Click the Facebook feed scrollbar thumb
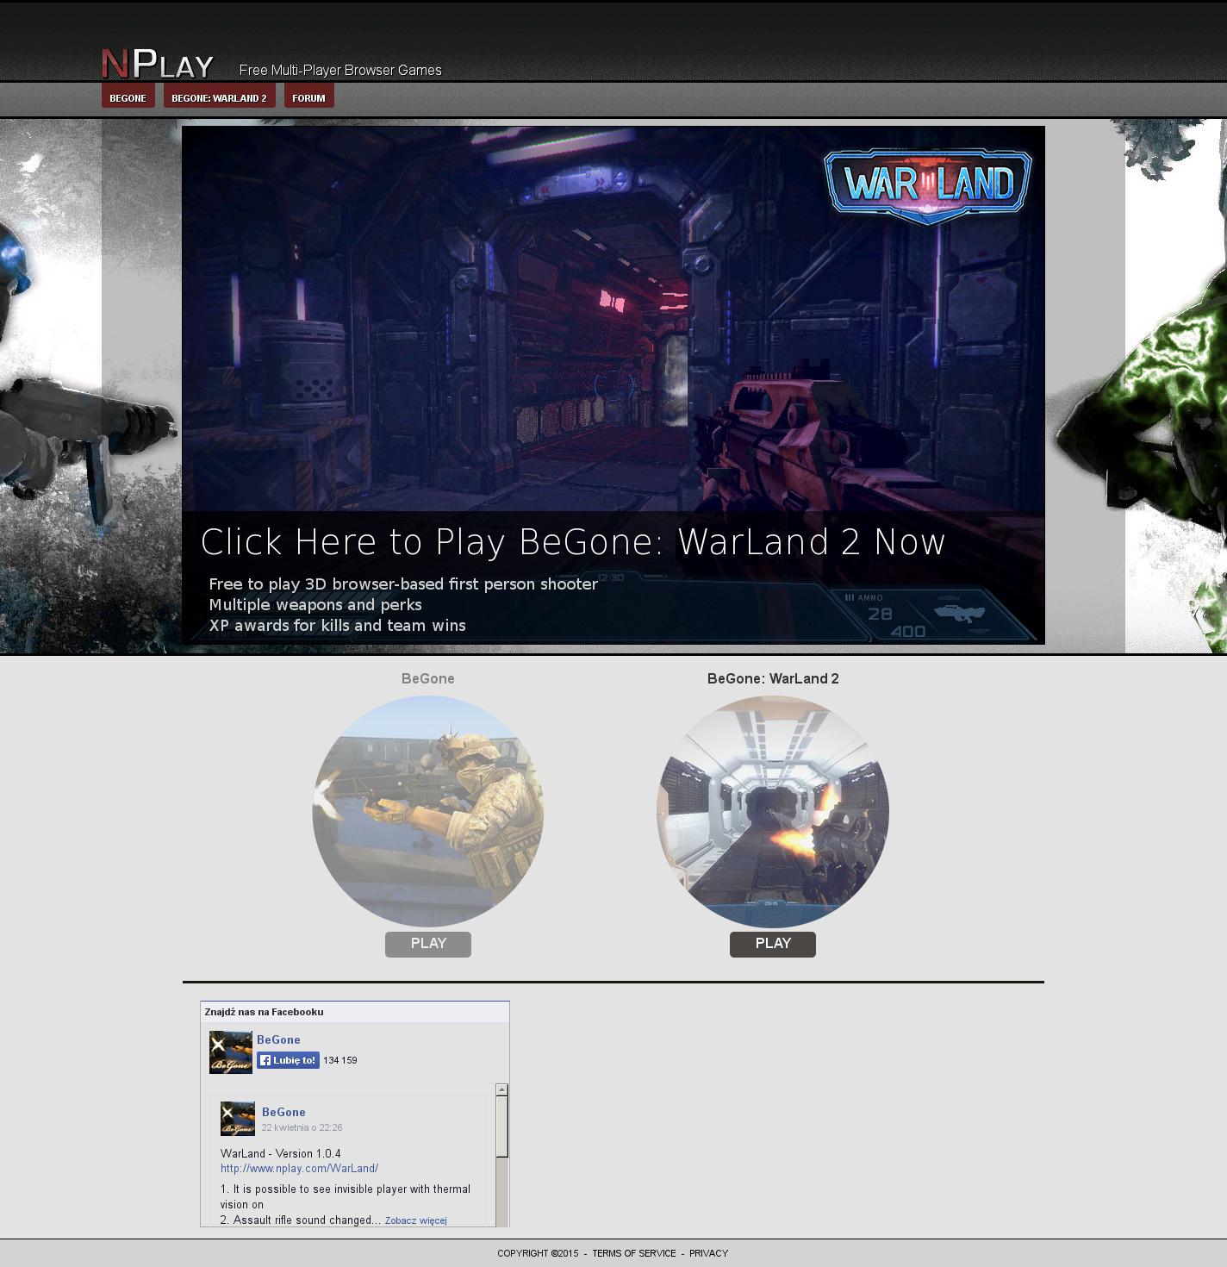1227x1267 pixels. point(501,1127)
